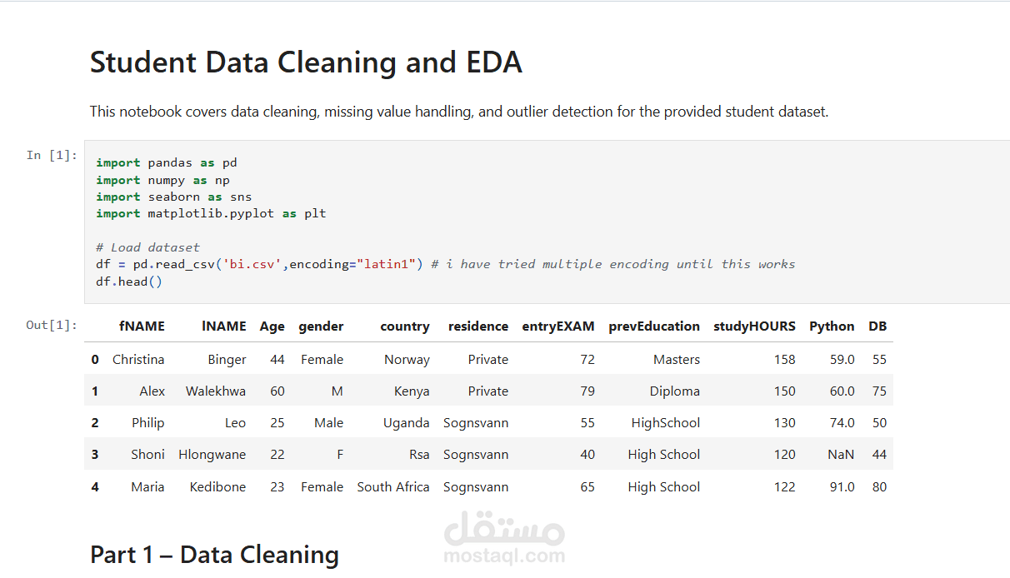
Task: Click row index 0 of the dataframe
Action: pos(95,360)
